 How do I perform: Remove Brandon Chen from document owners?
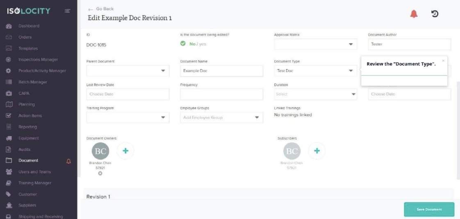pyautogui.click(x=100, y=173)
